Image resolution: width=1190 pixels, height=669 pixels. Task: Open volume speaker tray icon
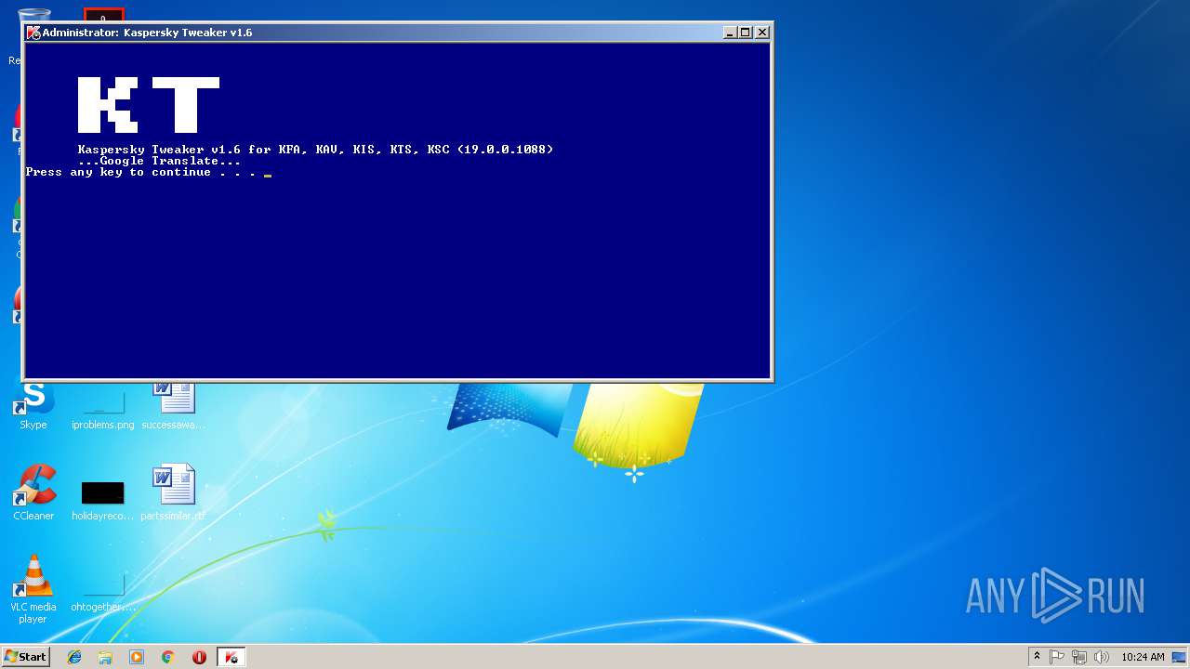[1102, 657]
